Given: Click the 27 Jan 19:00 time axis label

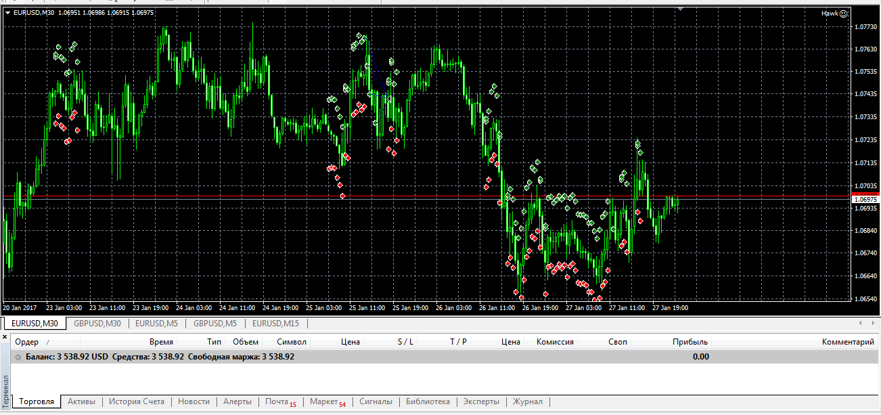Looking at the screenshot, I should 670,308.
